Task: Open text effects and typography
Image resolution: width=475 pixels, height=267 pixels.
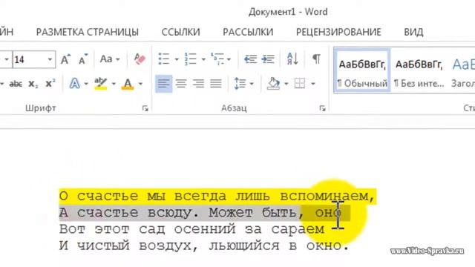Action: point(74,84)
